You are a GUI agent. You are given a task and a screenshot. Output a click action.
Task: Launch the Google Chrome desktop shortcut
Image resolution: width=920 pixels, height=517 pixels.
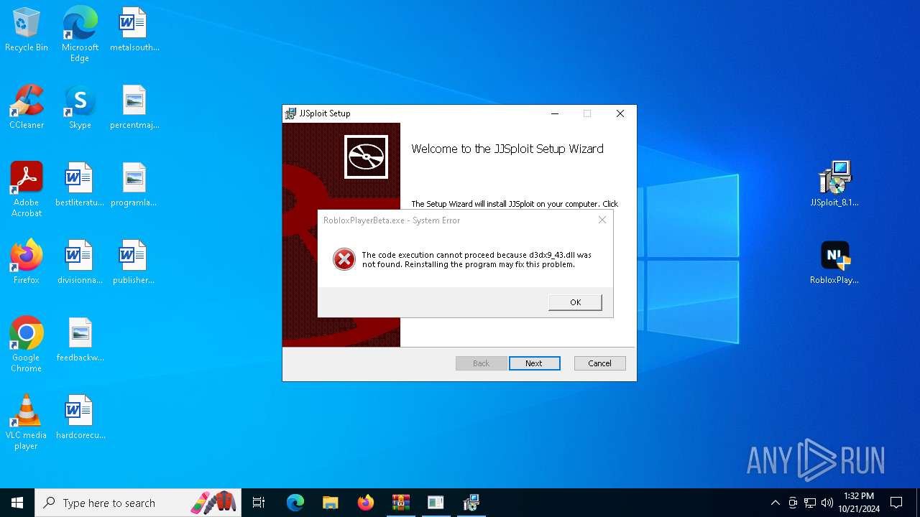[x=27, y=345]
